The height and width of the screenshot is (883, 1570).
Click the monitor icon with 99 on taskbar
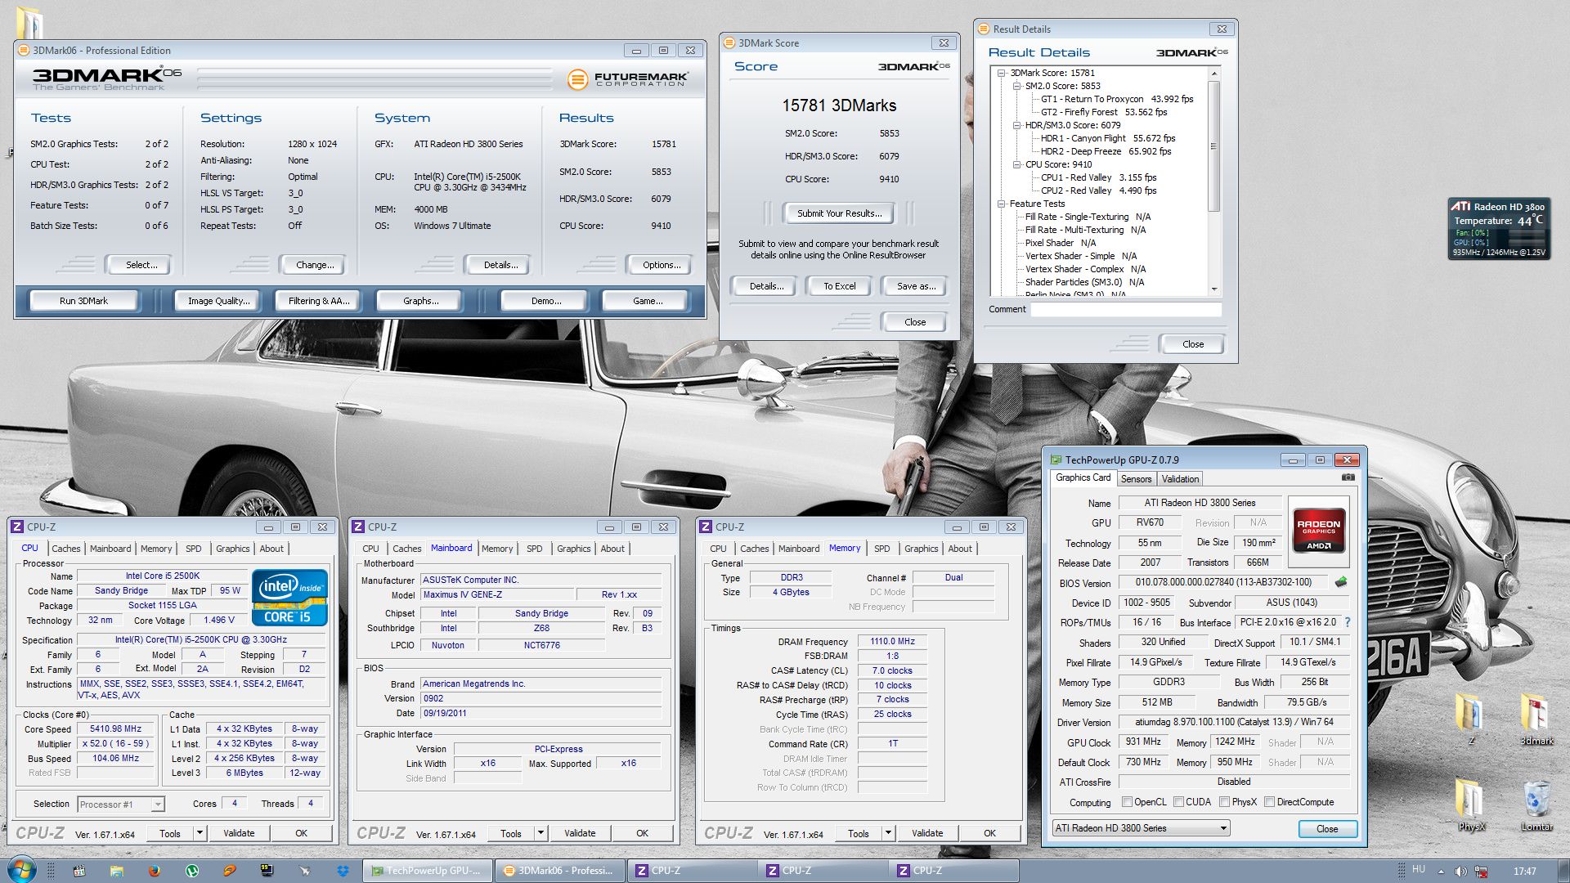tap(267, 871)
